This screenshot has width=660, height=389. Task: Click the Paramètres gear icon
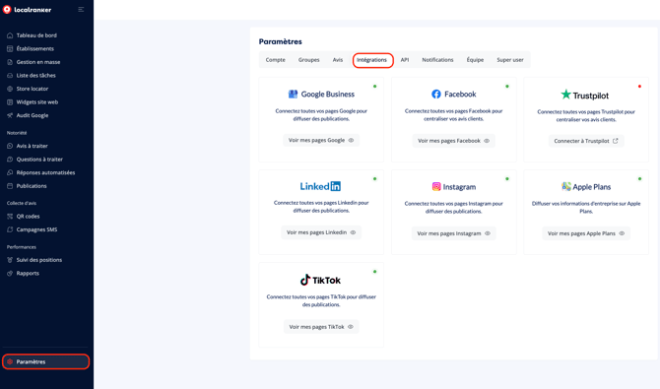[x=10, y=361]
